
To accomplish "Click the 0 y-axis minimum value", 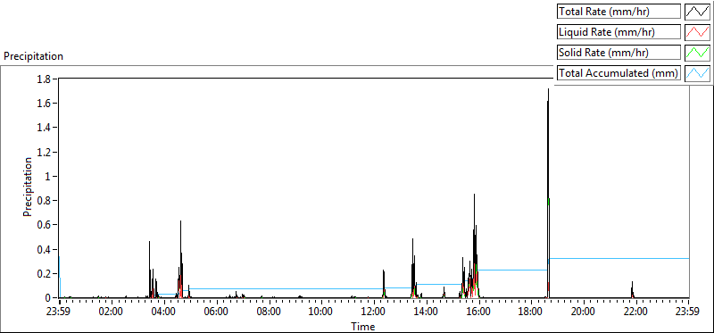I will pos(48,298).
